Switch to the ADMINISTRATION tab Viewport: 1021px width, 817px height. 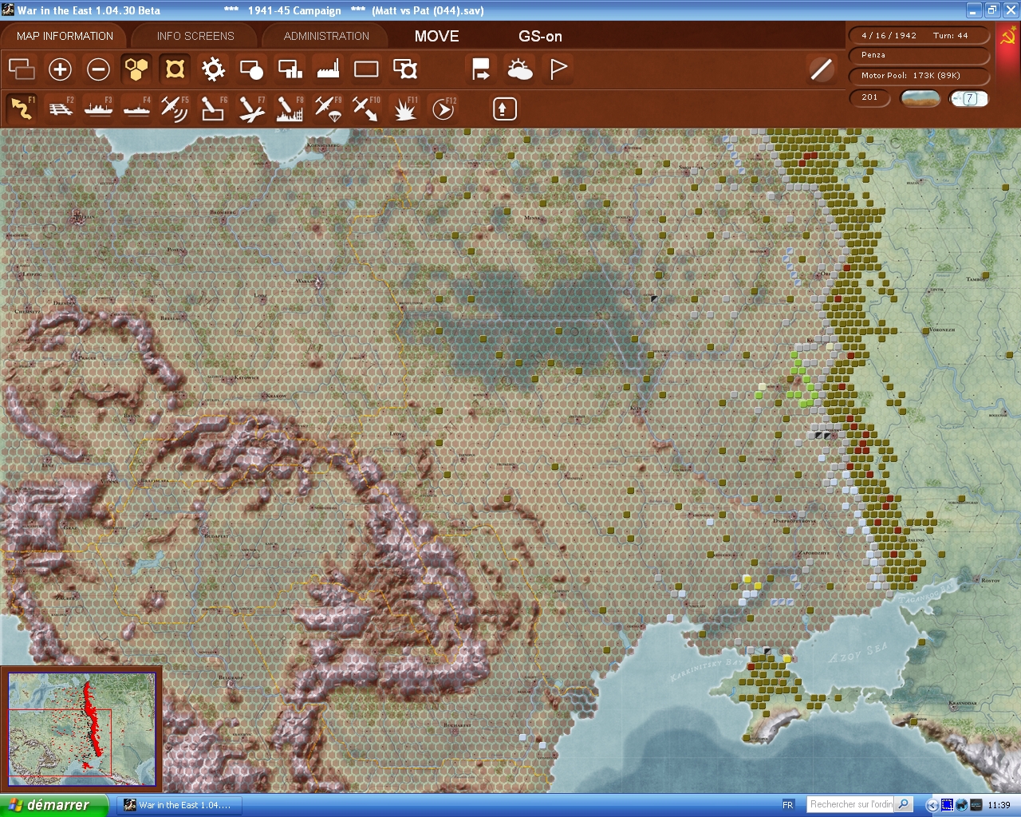326,36
